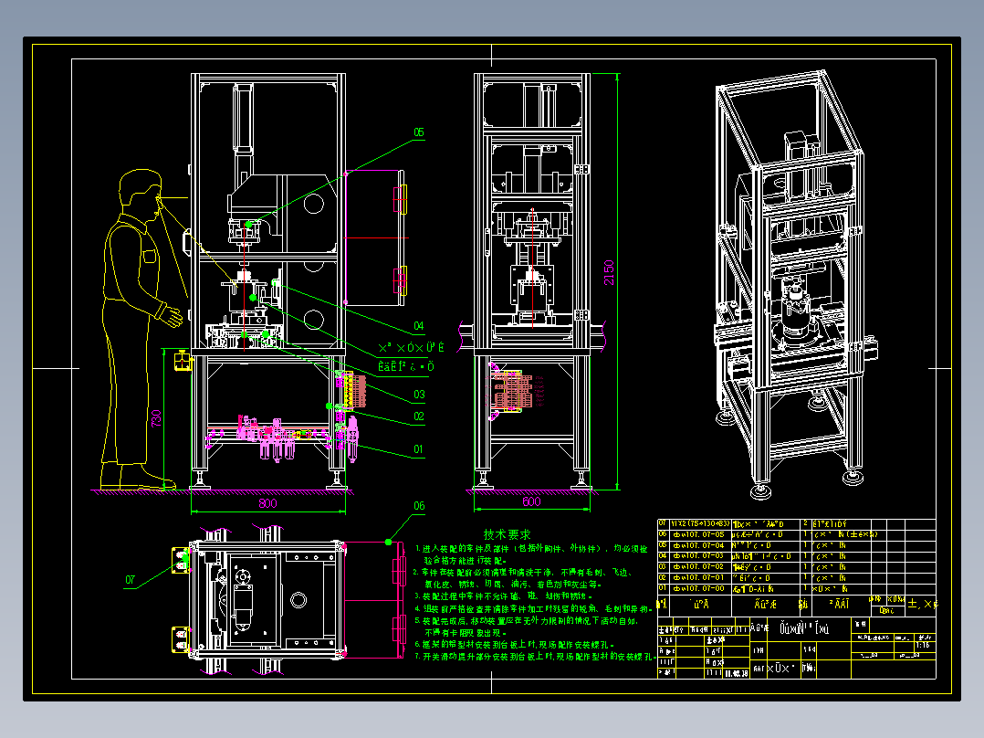This screenshot has height=738, width=984.
Task: Select quantity 2 in the parts list top row
Action: [805, 523]
